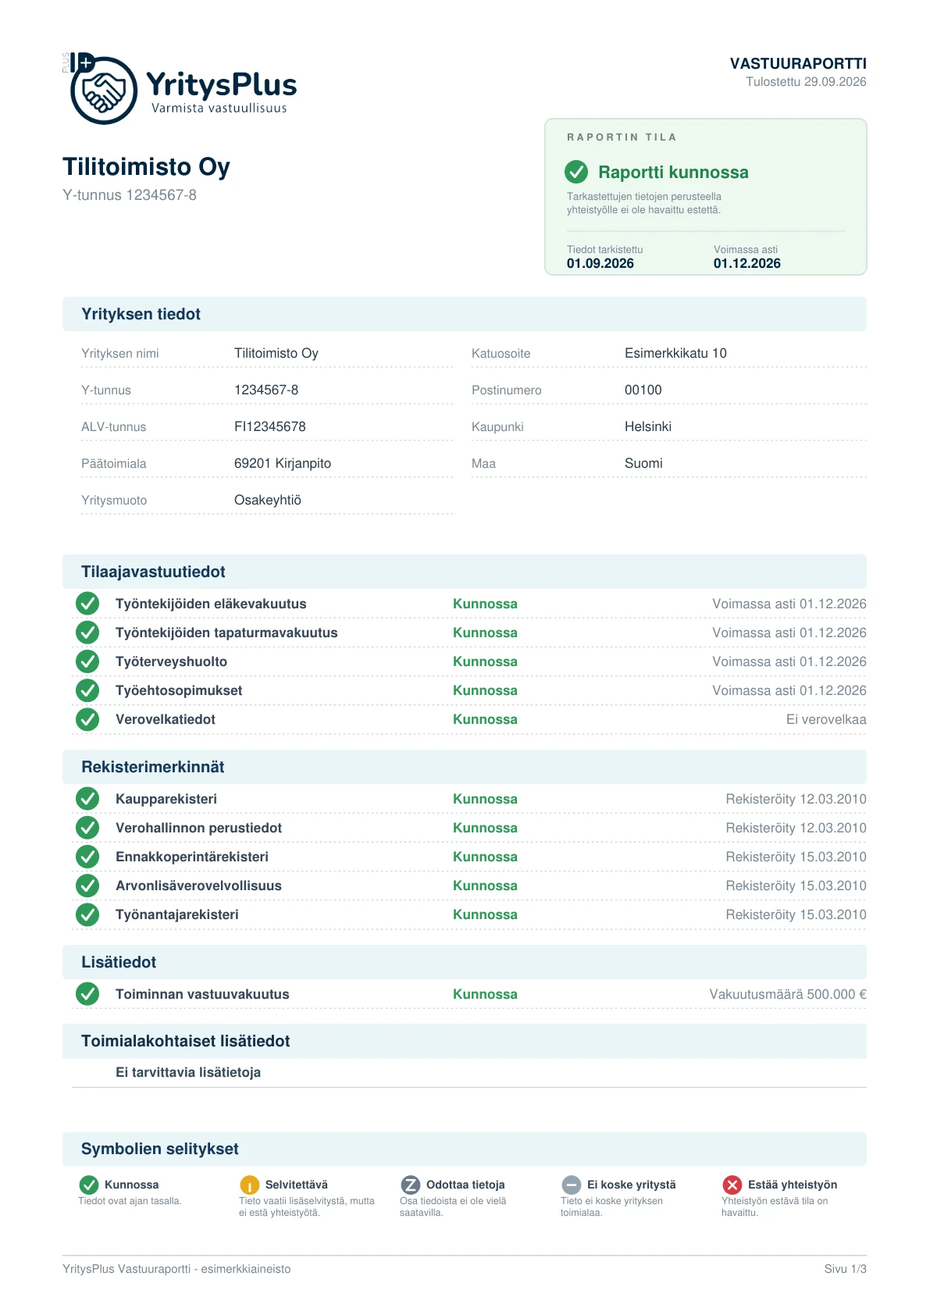Click the Symbolien selitykset section header

point(465,1149)
